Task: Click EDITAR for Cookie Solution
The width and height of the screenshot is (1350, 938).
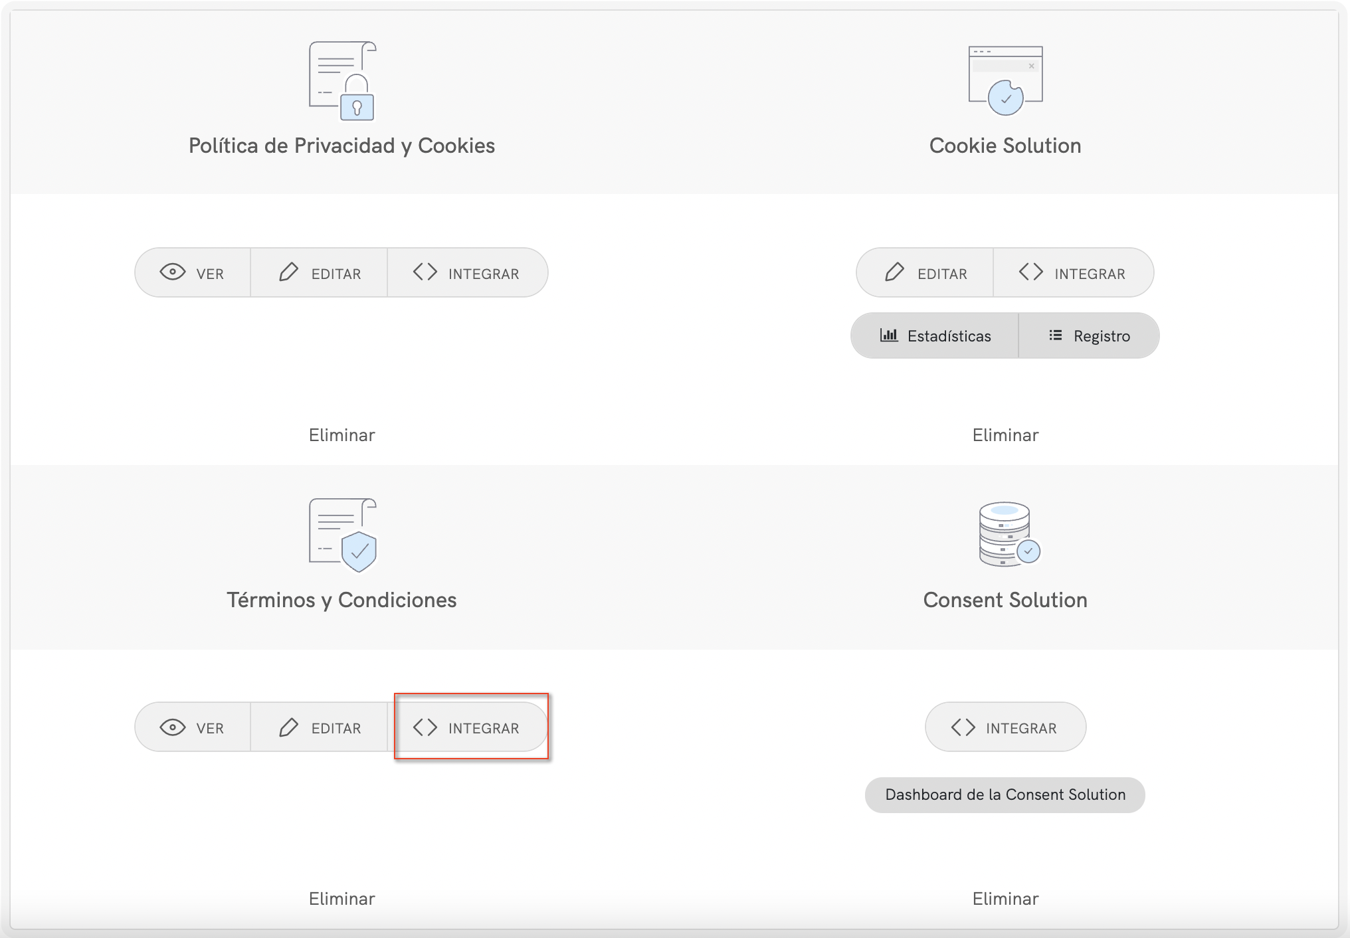Action: click(925, 273)
